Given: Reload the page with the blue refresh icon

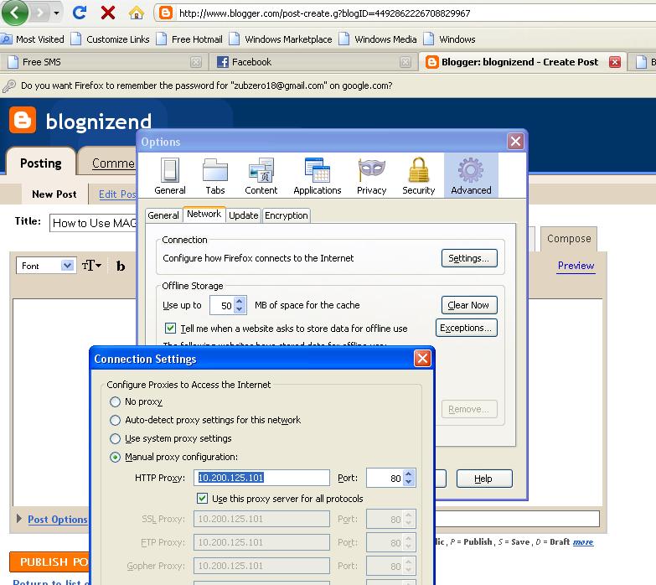Looking at the screenshot, I should pos(80,13).
